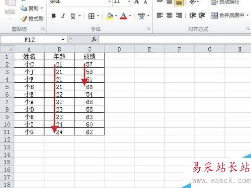Open Font (字体) dialog launcher
The width and height of the screenshot is (251, 188).
(x=149, y=29)
